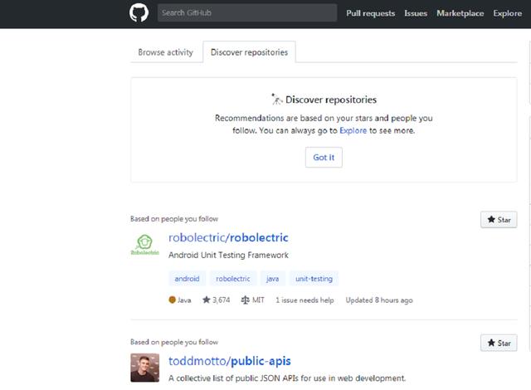The width and height of the screenshot is (531, 390).
Task: Click the MIT license scale icon
Action: 246,300
